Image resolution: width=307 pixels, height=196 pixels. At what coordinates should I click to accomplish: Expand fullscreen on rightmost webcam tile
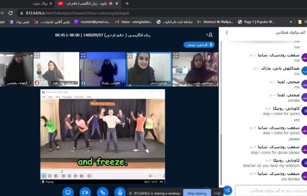[x=176, y=56]
